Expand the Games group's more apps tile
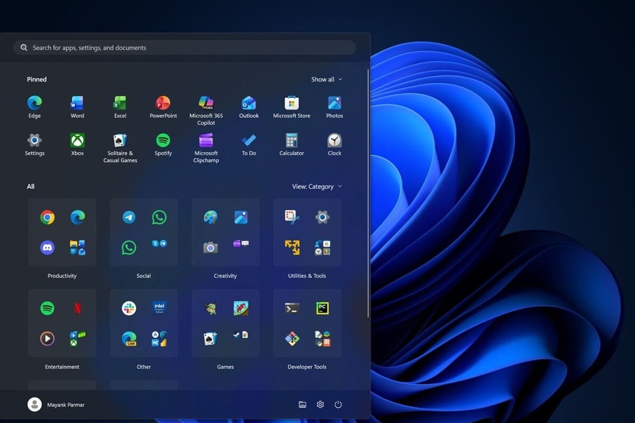 tap(241, 335)
